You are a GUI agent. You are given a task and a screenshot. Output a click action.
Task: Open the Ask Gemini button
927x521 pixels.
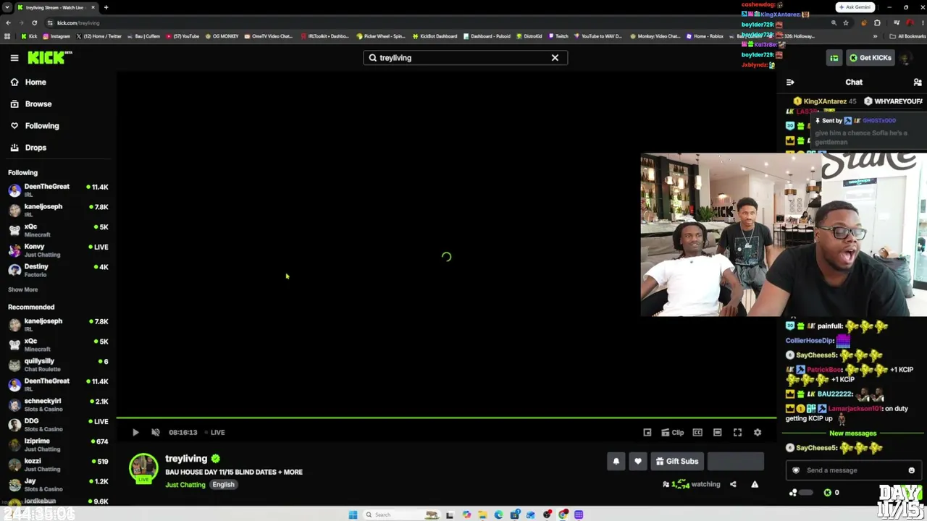(x=855, y=7)
